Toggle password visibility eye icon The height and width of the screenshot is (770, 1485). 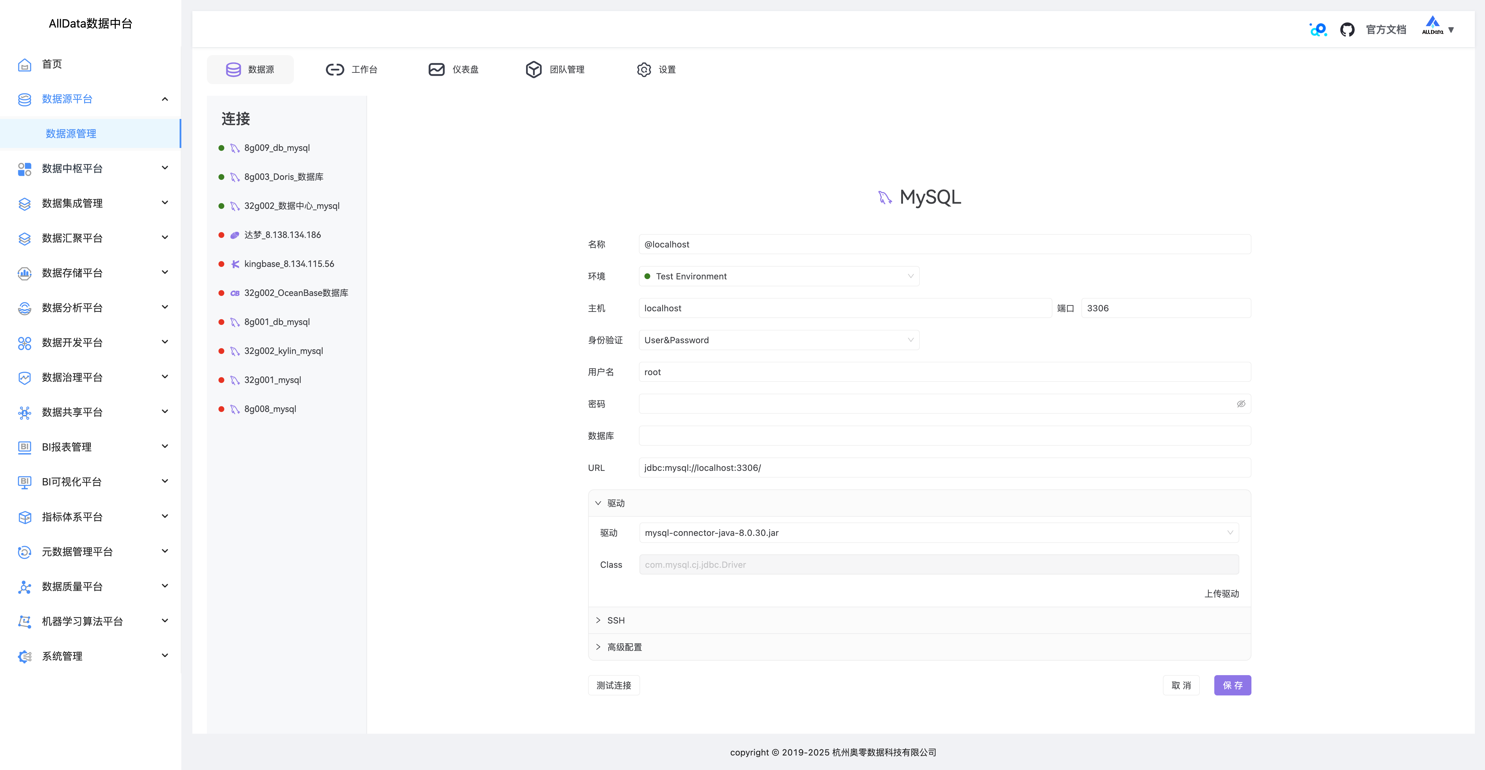point(1241,404)
